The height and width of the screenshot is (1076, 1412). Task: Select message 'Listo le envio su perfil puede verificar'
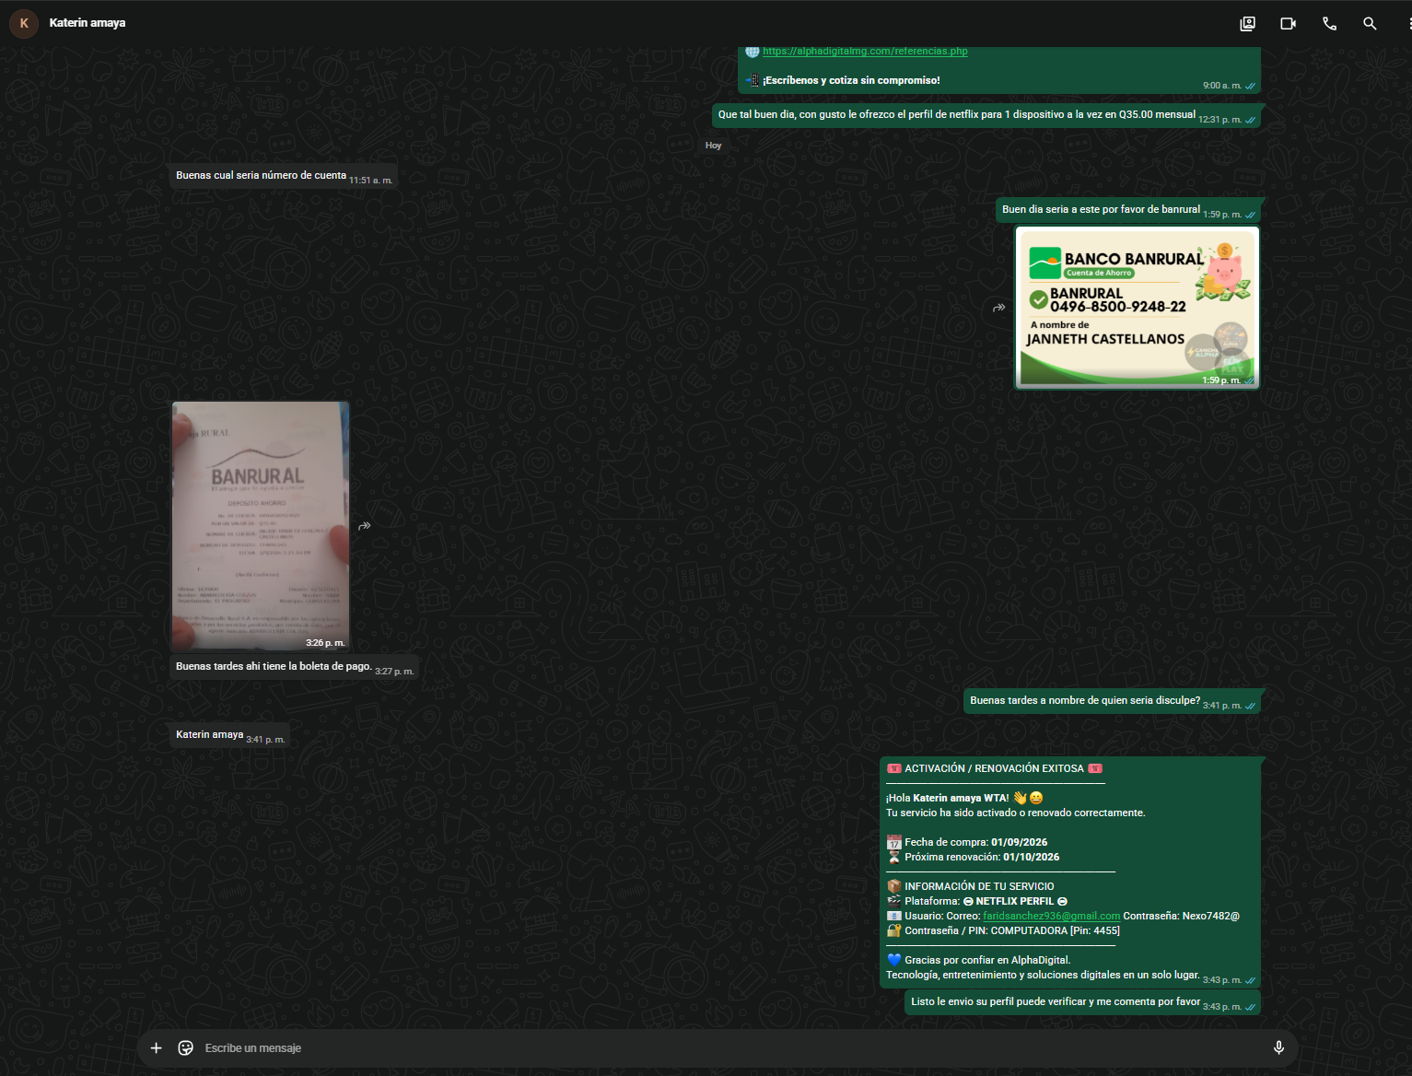click(1082, 1002)
